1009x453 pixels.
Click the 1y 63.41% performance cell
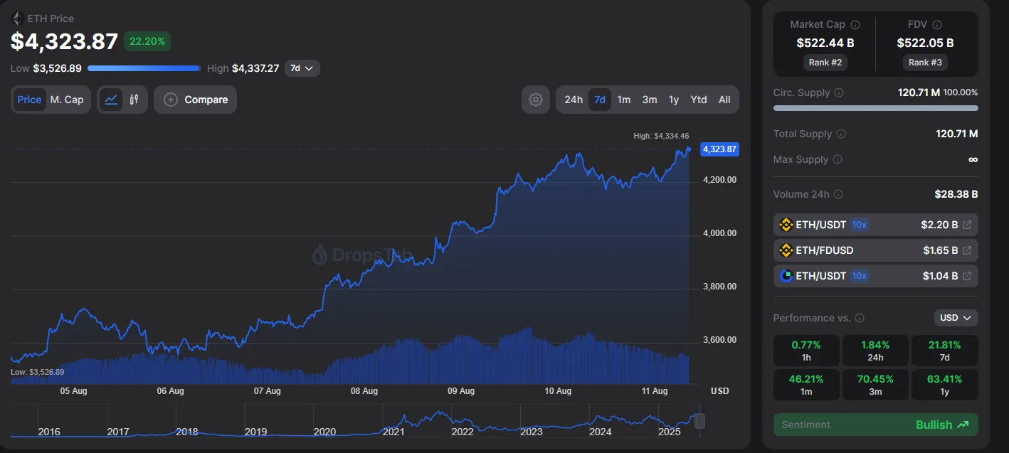(x=944, y=385)
